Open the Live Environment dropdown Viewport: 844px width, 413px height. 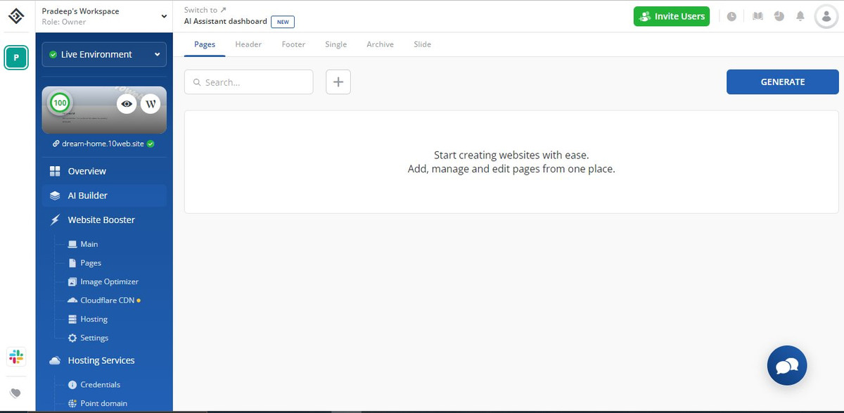pos(104,54)
